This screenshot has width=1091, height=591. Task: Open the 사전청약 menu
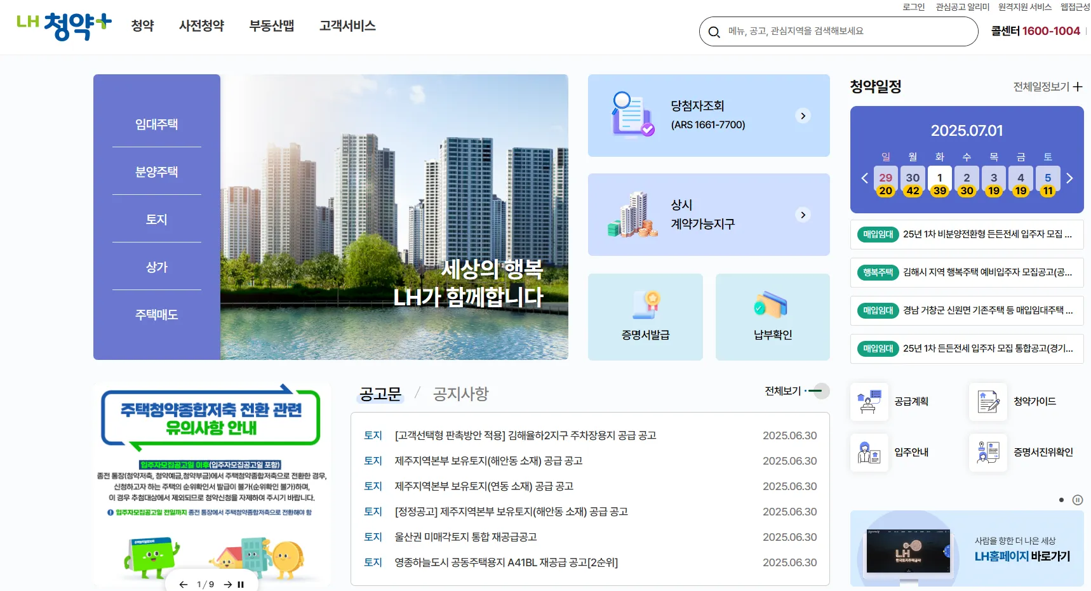(x=201, y=26)
